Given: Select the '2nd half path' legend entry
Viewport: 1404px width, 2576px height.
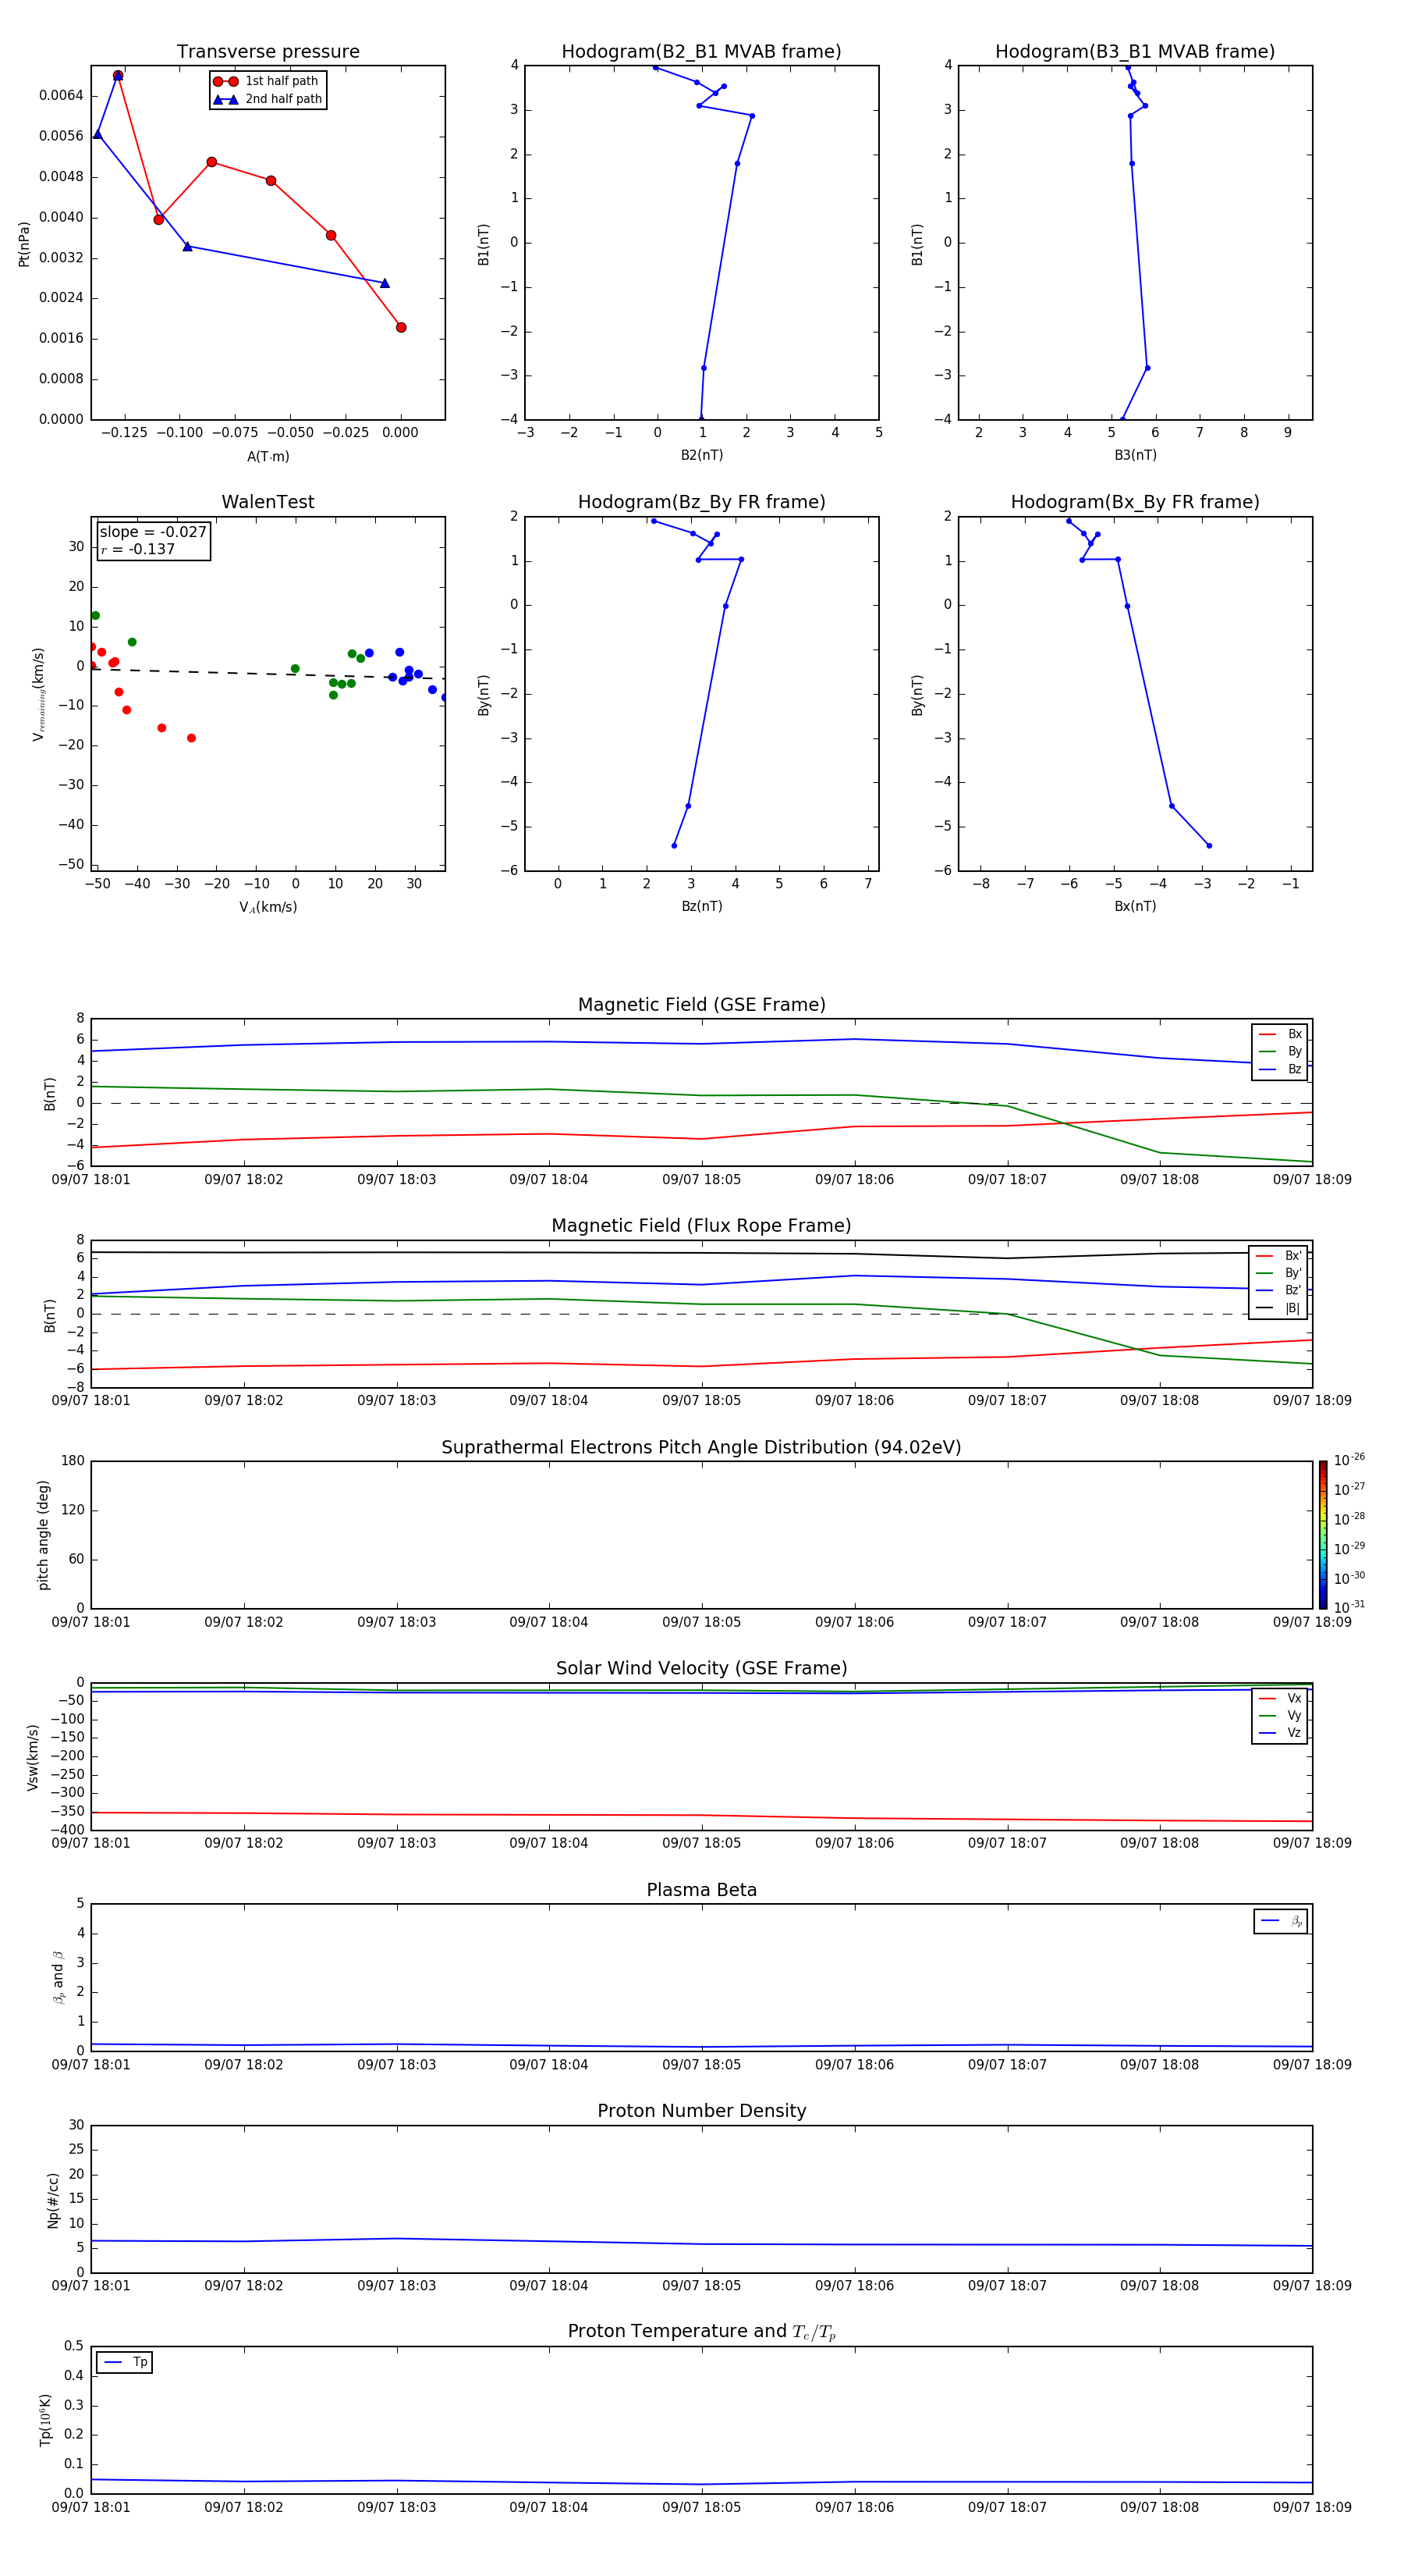Looking at the screenshot, I should (267, 99).
